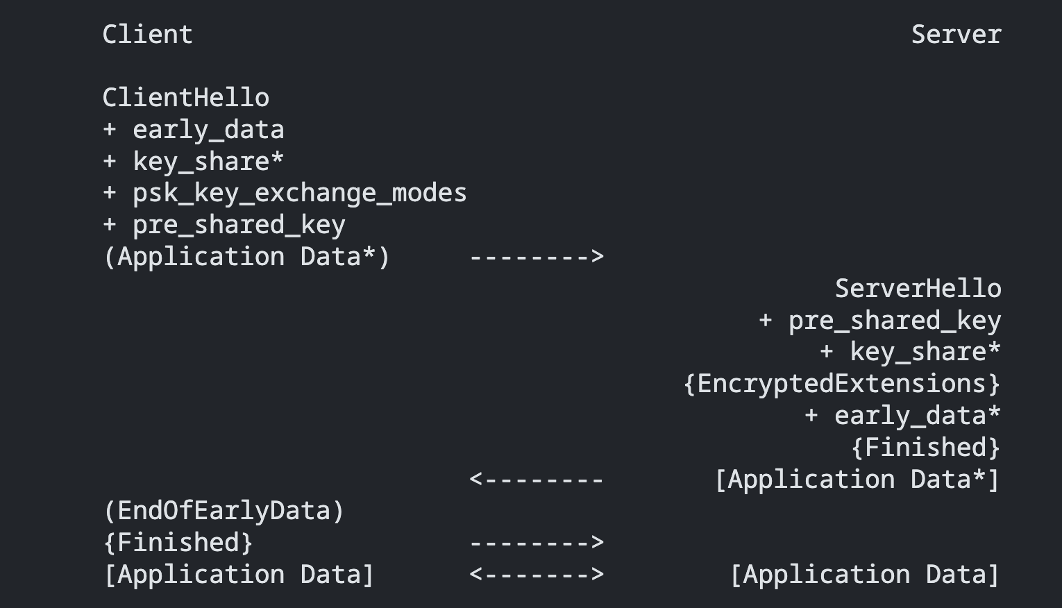This screenshot has width=1062, height=608.
Task: Click the "Server" column heading
Action: tap(956, 35)
